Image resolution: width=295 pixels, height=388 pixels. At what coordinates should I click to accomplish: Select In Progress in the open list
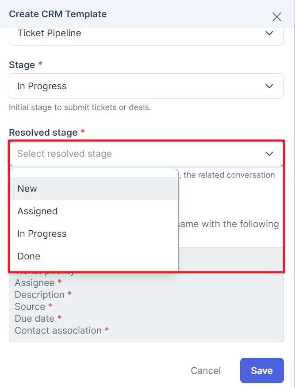coord(94,234)
